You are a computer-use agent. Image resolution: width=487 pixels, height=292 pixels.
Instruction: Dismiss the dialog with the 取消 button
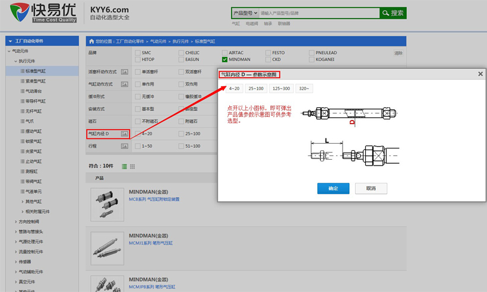point(371,188)
